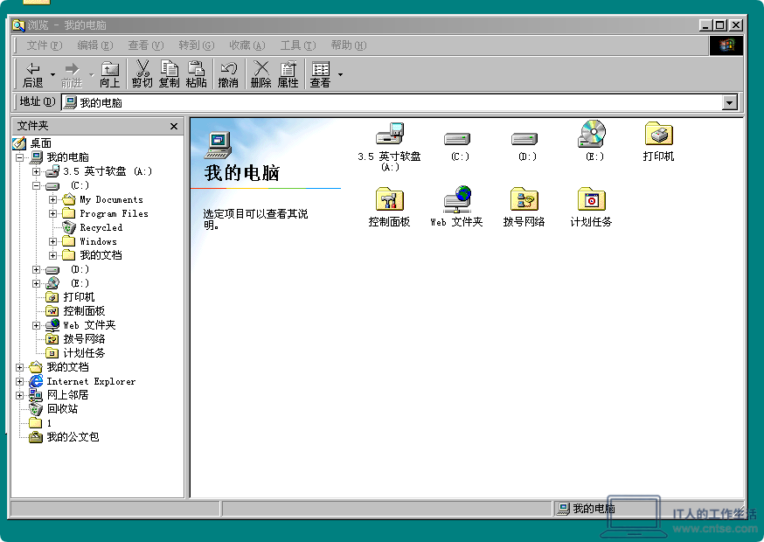Open the 后退 history dropdown arrow
The width and height of the screenshot is (764, 542).
click(x=52, y=74)
